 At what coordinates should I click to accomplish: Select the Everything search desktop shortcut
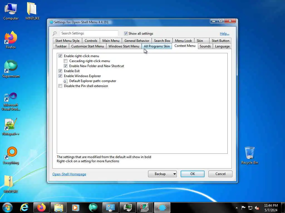pos(11,156)
